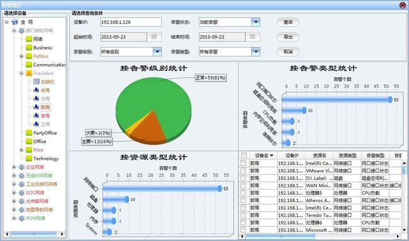Click the network icon of 企业网络
This screenshot has width=409, height=241.
pos(21,167)
